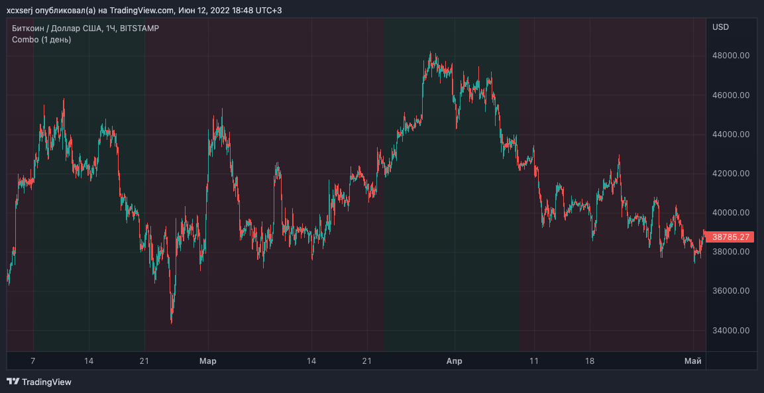
Task: Click the current price label 38785.27
Action: (x=730, y=237)
